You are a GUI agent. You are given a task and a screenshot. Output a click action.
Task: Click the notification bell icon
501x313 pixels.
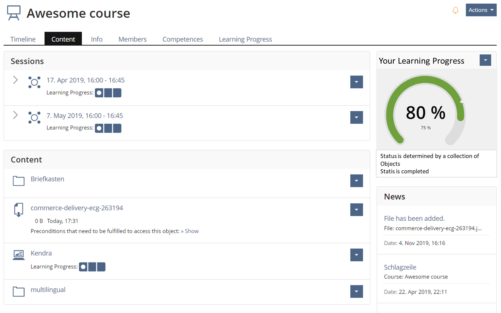(455, 11)
